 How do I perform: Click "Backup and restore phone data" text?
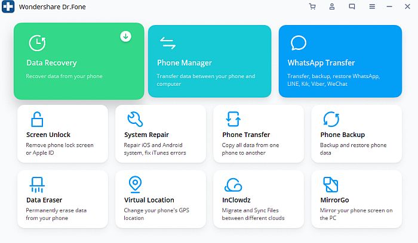click(x=354, y=149)
